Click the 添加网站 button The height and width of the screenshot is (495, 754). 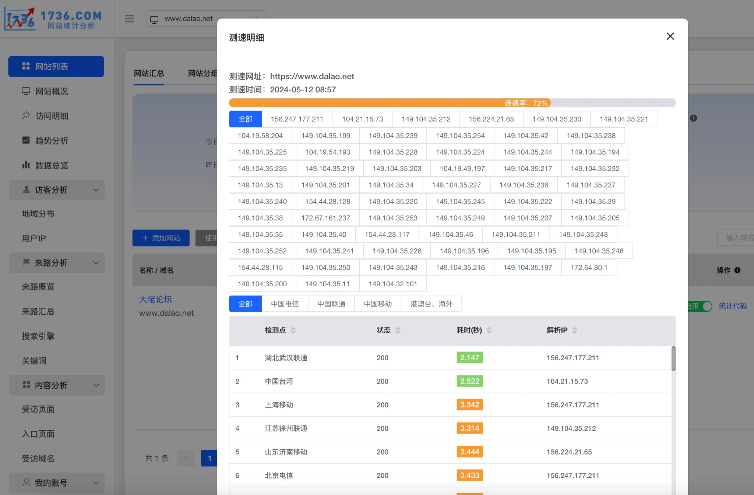click(x=161, y=238)
